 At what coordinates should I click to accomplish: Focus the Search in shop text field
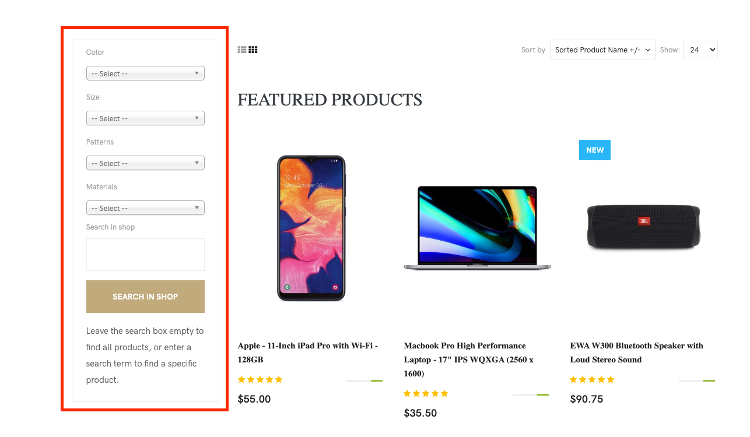pyautogui.click(x=145, y=255)
